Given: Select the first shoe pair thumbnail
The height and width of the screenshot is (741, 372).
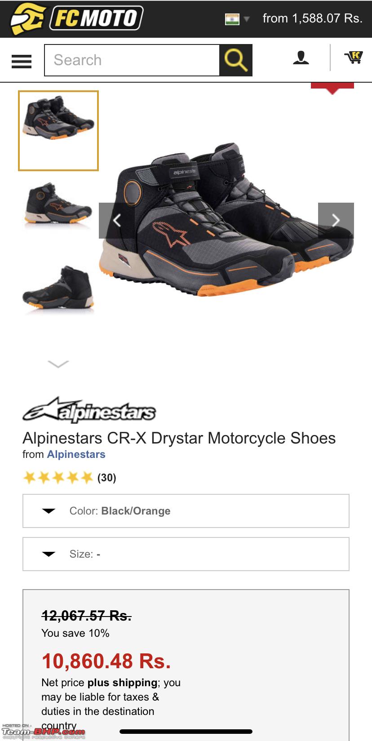Looking at the screenshot, I should coord(58,131).
